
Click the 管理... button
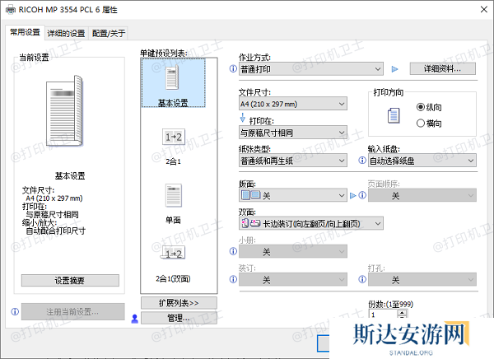179,318
